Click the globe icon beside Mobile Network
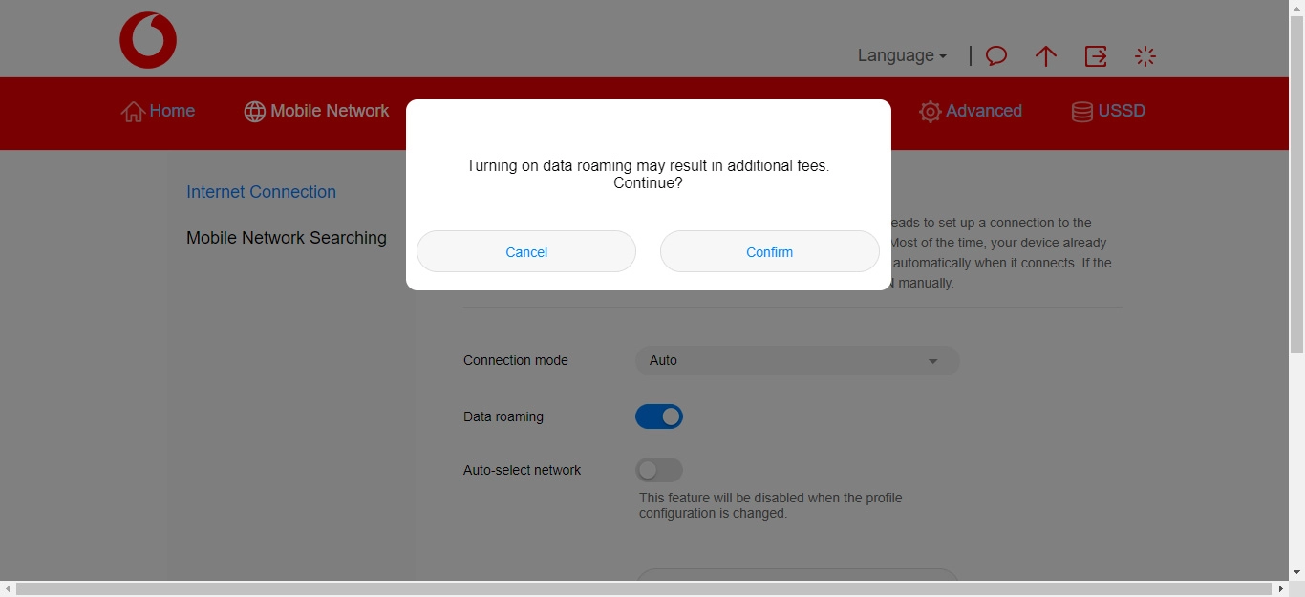1305x597 pixels. pos(254,111)
